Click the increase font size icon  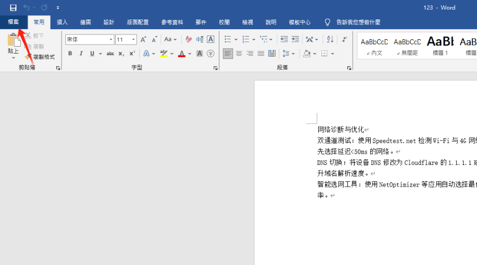(143, 39)
